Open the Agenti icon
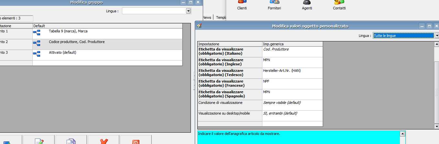Viewport: 439px width, 144px height. [307, 5]
